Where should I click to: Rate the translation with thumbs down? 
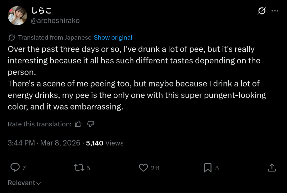[91, 124]
